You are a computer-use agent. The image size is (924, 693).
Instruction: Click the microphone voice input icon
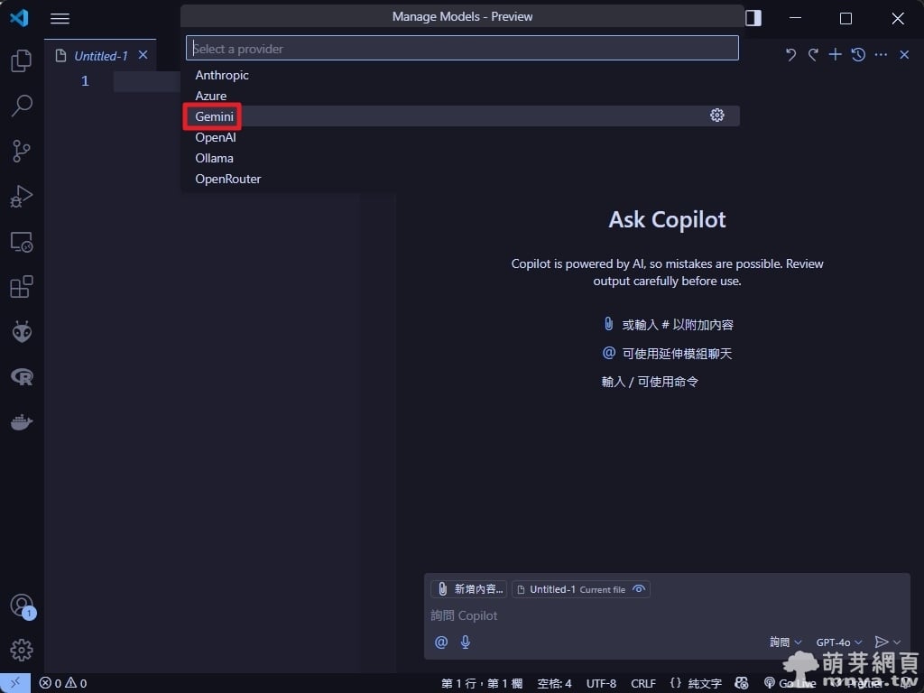point(466,642)
